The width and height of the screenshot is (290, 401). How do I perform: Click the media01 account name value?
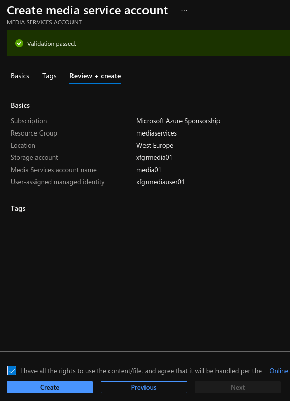tap(149, 170)
